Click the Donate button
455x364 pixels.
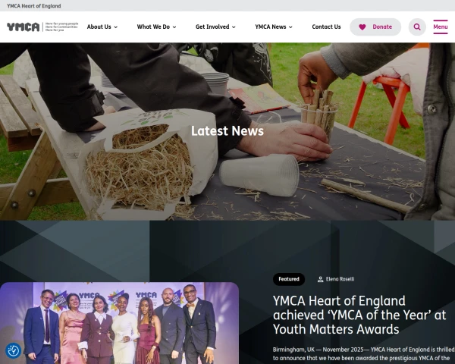click(375, 27)
